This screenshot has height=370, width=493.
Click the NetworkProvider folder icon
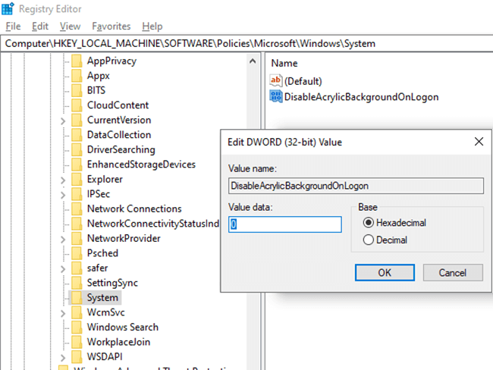pos(77,238)
